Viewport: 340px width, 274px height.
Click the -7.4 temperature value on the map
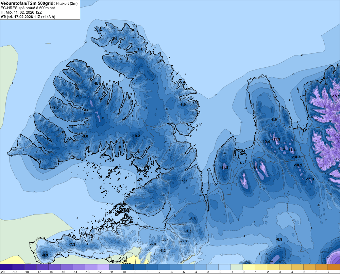coord(188,231)
